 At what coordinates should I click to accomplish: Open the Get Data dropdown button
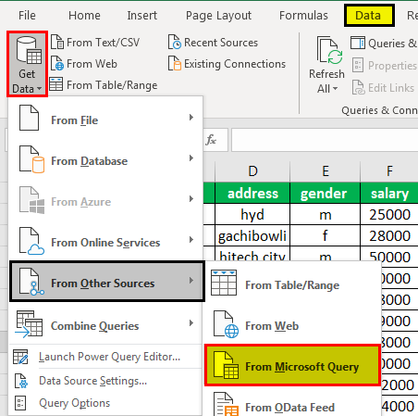coord(27,64)
